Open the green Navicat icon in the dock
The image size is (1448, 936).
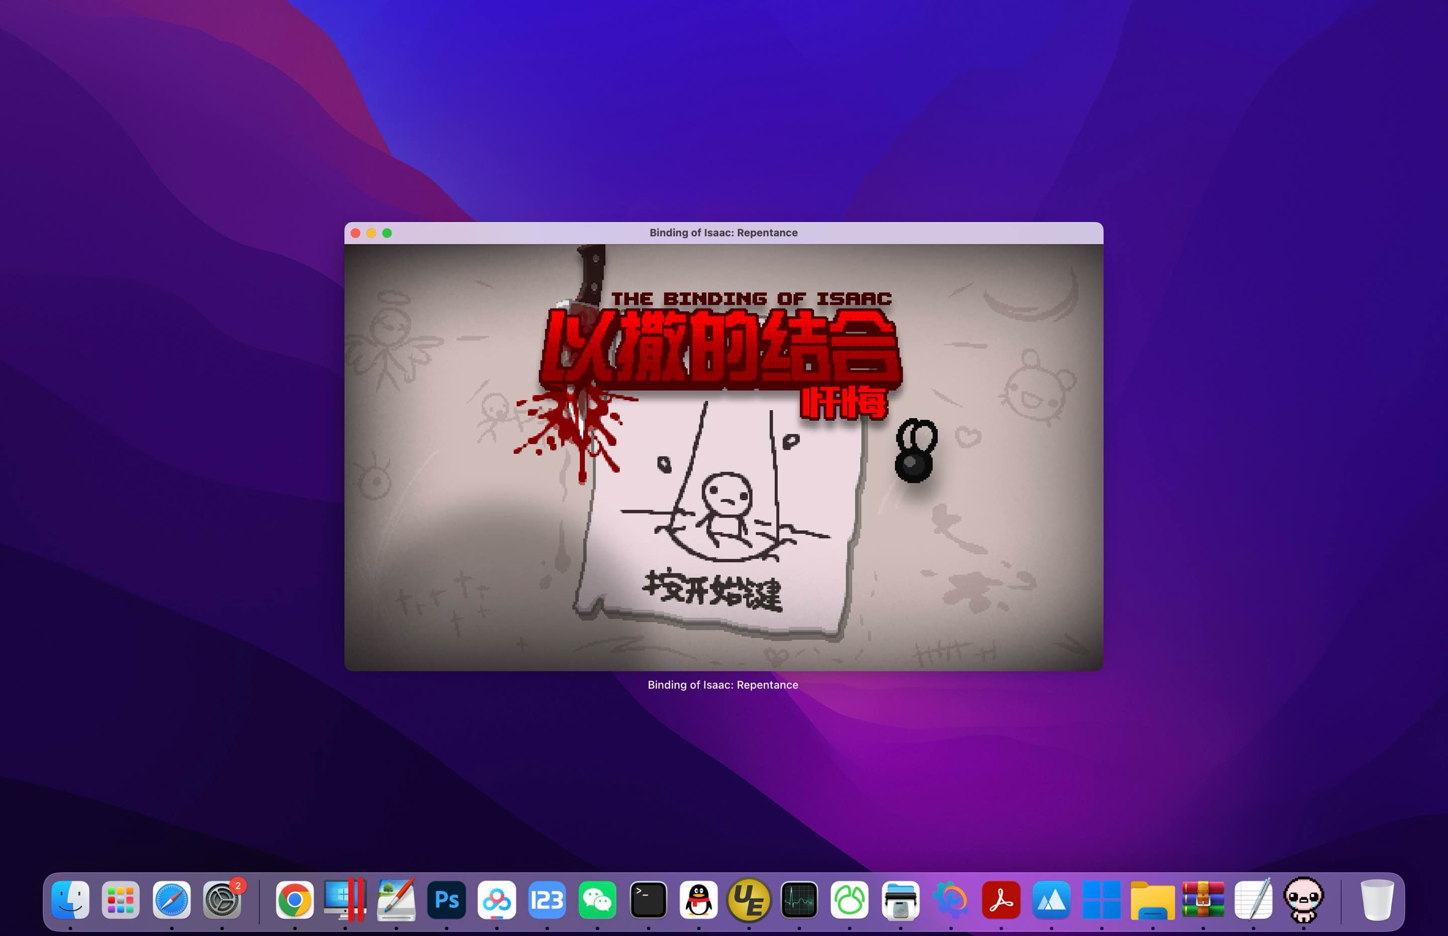850,899
